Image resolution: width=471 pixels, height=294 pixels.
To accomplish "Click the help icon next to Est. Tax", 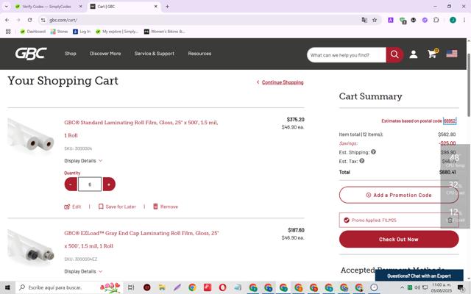I will point(362,161).
